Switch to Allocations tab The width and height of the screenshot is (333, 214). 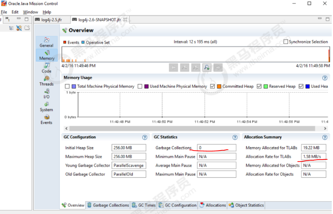[x=213, y=205]
